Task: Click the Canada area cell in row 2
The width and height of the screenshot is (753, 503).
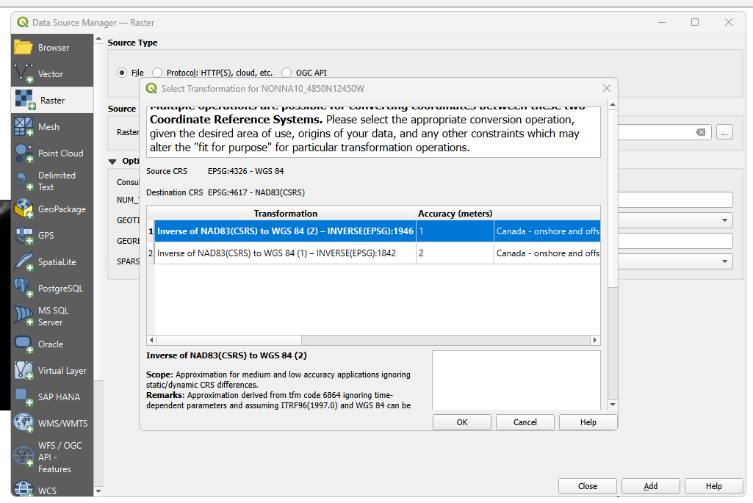Action: (x=547, y=253)
